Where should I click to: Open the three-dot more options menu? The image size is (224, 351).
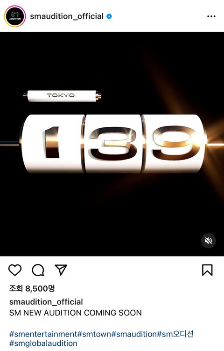211,16
